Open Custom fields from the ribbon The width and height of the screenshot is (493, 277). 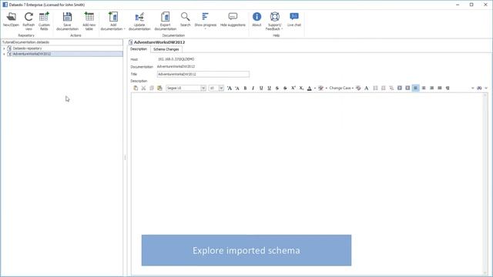[x=44, y=21]
